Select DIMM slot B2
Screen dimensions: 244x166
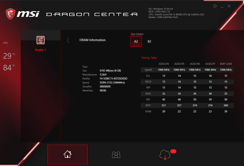(x=149, y=41)
